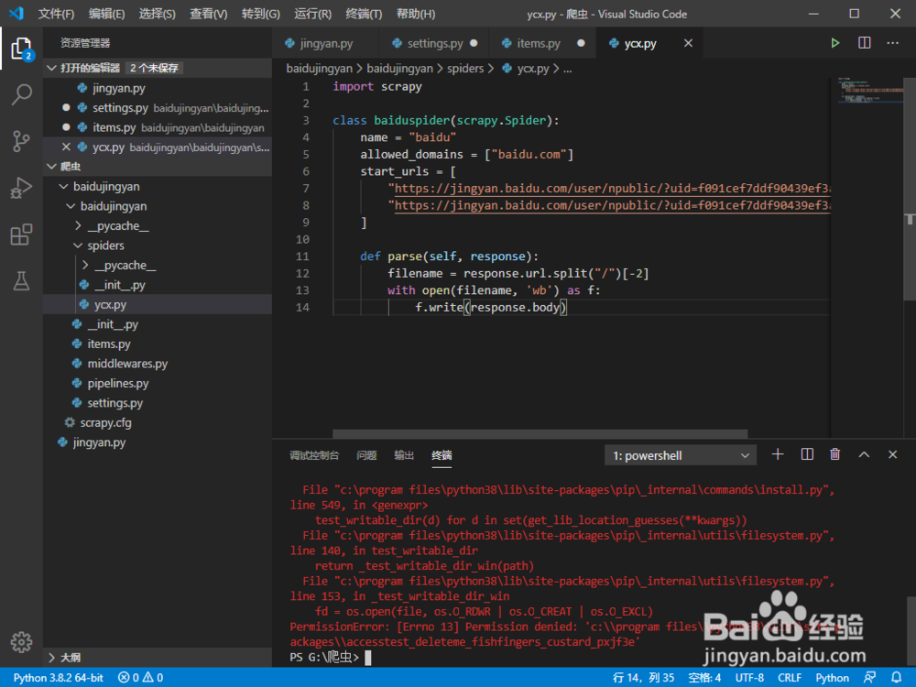Close the ycx.py editor tab
The image size is (916, 687).
[x=688, y=43]
